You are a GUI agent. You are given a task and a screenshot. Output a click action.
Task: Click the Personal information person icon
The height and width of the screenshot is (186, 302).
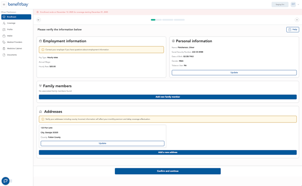click(x=174, y=41)
